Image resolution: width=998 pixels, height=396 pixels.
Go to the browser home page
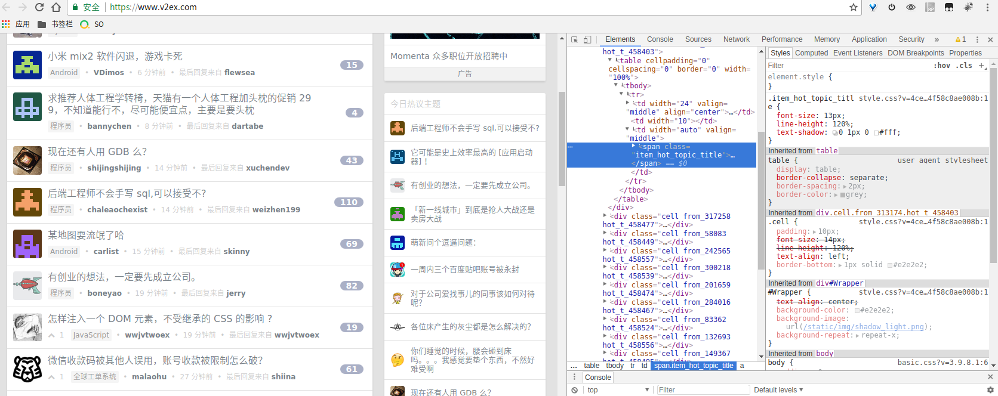click(56, 7)
